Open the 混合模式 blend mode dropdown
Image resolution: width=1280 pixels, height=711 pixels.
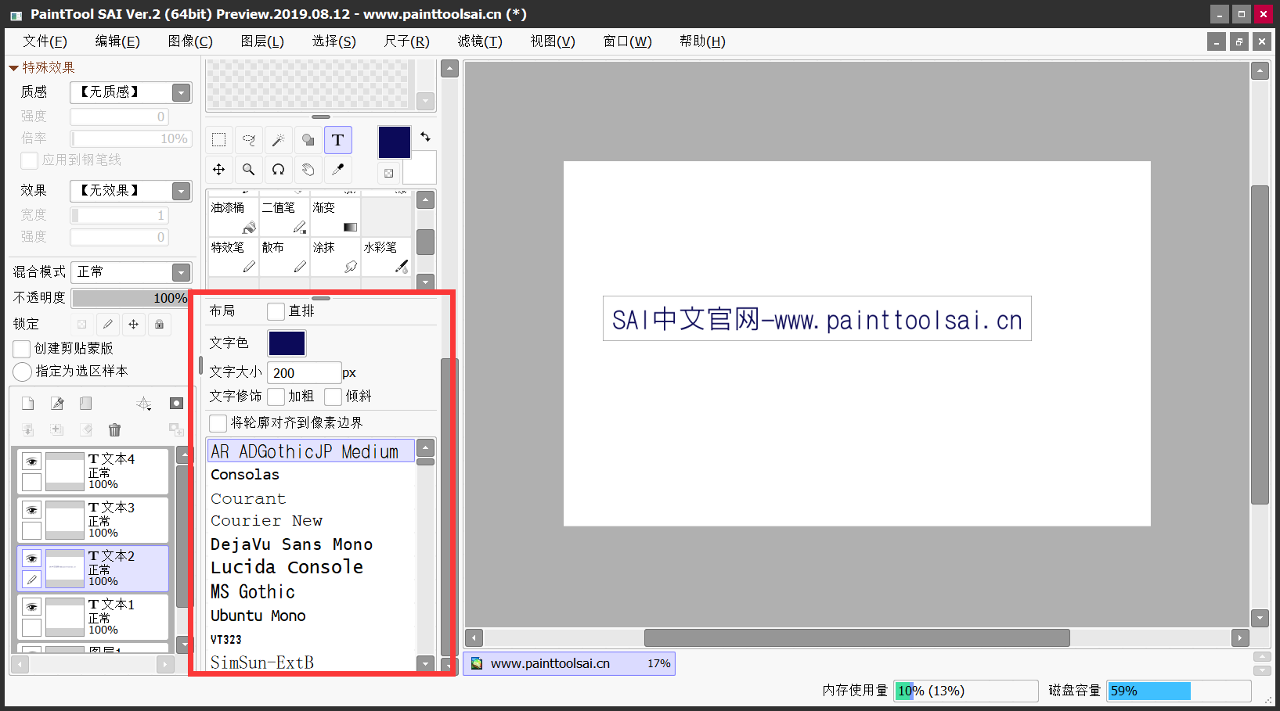(182, 272)
